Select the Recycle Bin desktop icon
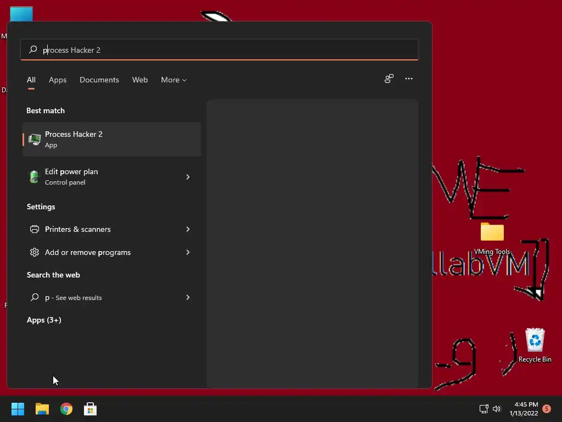The image size is (562, 422). tap(535, 345)
